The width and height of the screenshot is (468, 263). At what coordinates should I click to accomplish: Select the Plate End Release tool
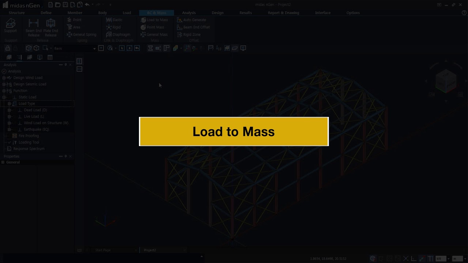coord(50,27)
